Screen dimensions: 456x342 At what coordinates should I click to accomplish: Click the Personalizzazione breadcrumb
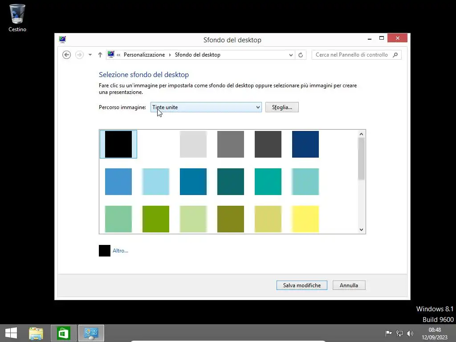(x=144, y=55)
